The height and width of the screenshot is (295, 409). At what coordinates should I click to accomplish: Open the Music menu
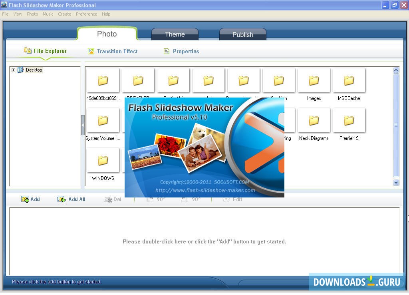48,14
